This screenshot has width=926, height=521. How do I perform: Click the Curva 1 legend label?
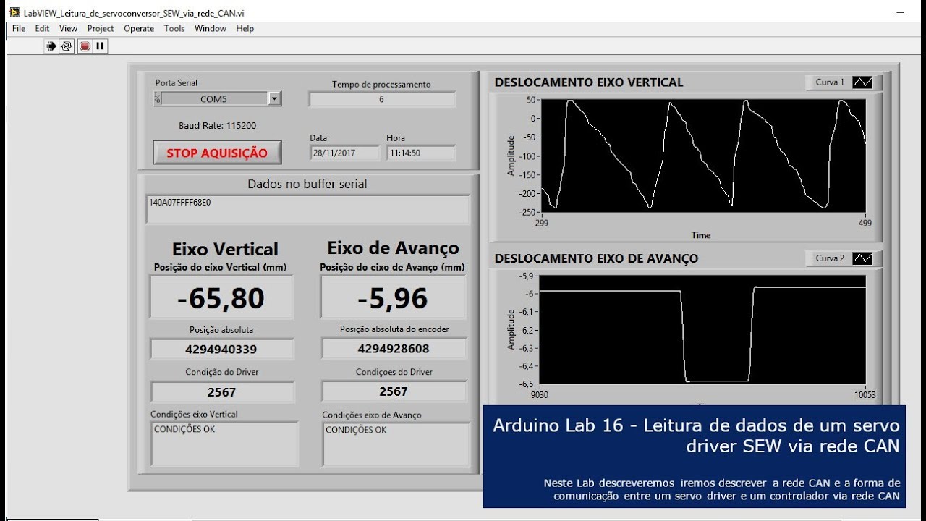[x=830, y=82]
